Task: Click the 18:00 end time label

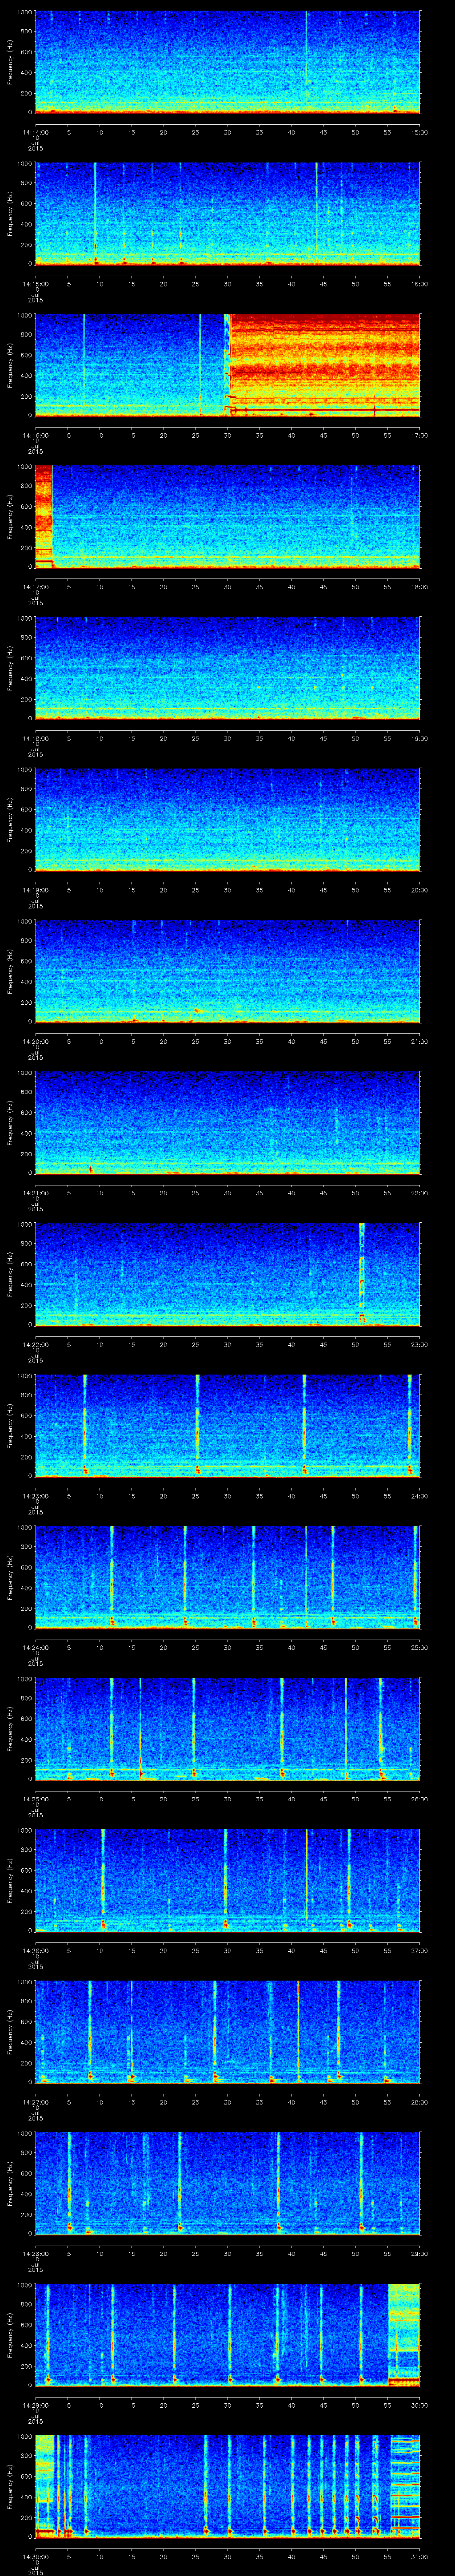Action: [x=419, y=587]
